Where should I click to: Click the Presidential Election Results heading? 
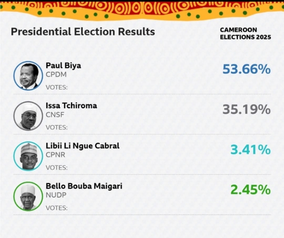pos(83,32)
